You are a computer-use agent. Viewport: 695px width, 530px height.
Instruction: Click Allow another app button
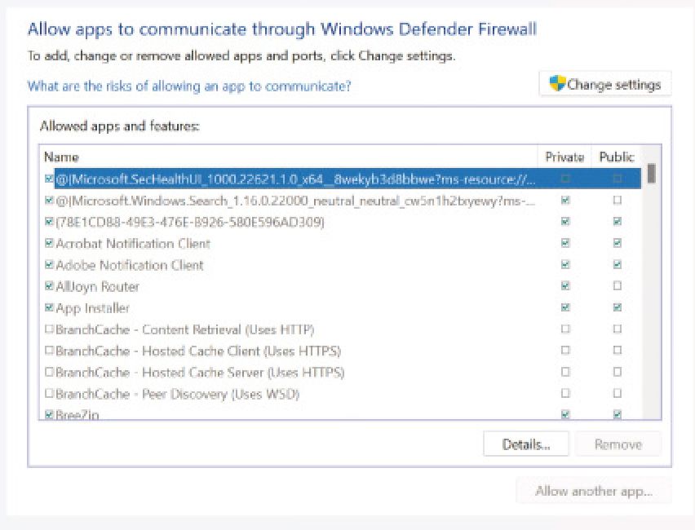click(594, 491)
